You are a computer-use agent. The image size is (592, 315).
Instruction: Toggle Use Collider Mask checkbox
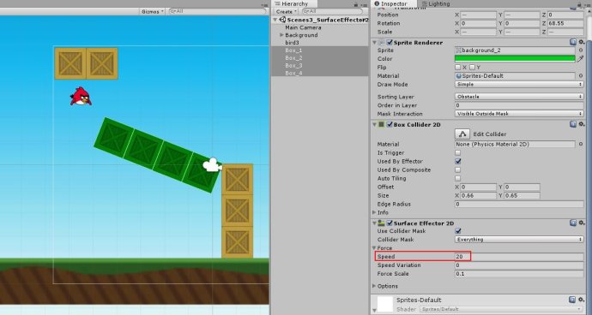457,231
